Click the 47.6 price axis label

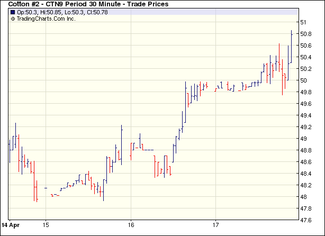point(305,220)
